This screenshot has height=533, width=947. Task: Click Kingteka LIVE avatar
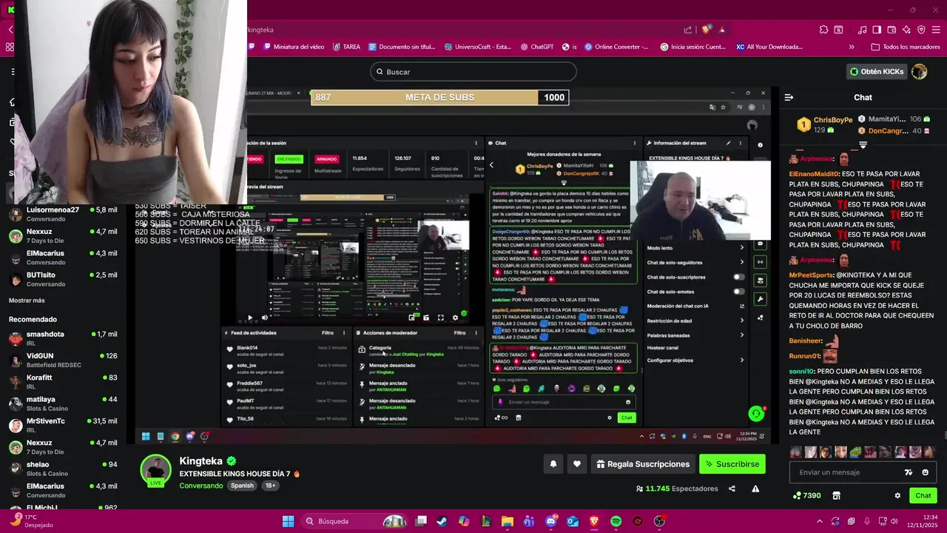point(156,470)
